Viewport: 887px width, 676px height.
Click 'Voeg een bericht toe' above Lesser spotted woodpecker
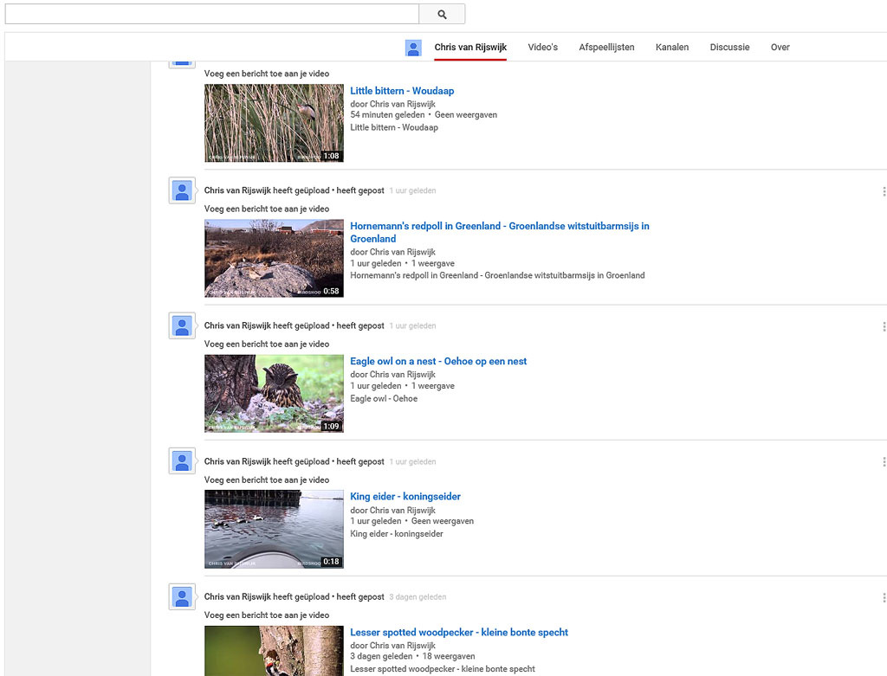tap(267, 615)
